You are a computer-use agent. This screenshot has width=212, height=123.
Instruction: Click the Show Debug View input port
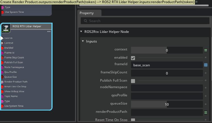click(x=2, y=92)
